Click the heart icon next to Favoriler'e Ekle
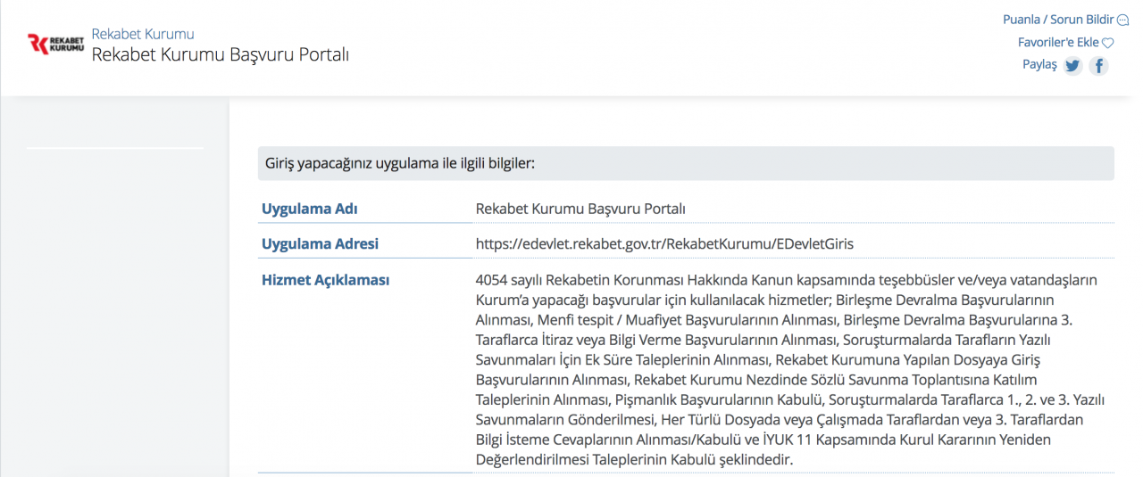The height and width of the screenshot is (477, 1143). (1108, 43)
